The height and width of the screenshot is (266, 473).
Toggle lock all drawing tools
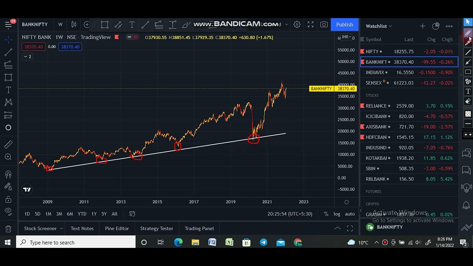pyautogui.click(x=8, y=199)
